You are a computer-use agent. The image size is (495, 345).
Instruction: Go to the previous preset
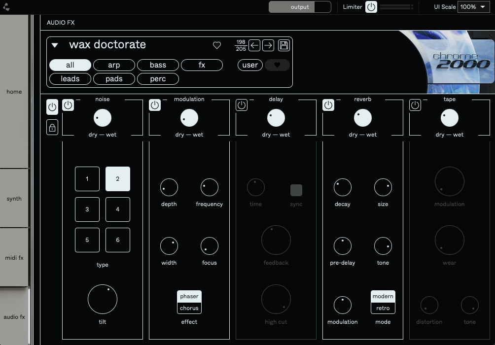point(254,45)
